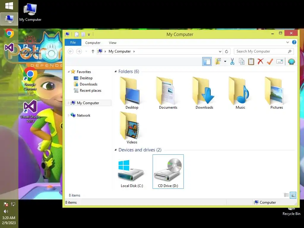Select Favorites in navigation pane
The image size is (304, 228).
pyautogui.click(x=84, y=72)
